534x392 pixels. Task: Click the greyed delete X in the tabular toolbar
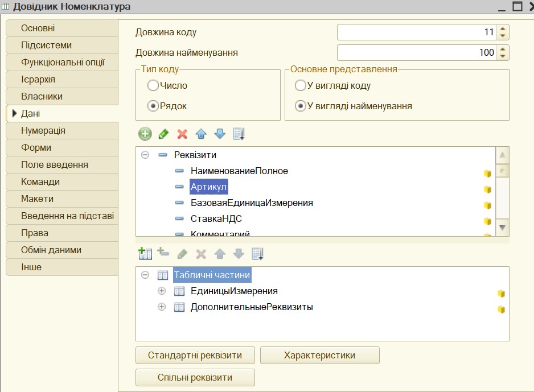(x=202, y=254)
